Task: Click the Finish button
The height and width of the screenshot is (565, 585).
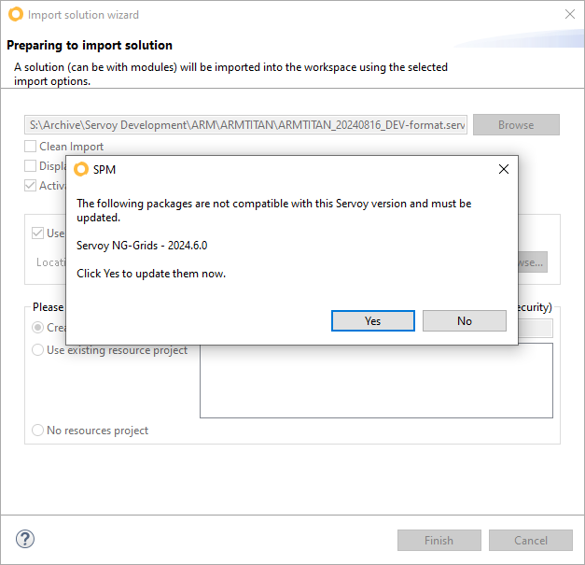Action: click(439, 540)
